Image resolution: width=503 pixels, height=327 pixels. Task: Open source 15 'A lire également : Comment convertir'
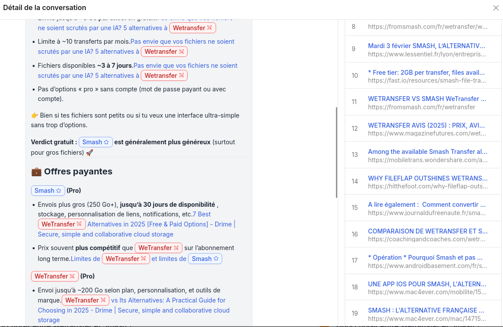coord(426,205)
